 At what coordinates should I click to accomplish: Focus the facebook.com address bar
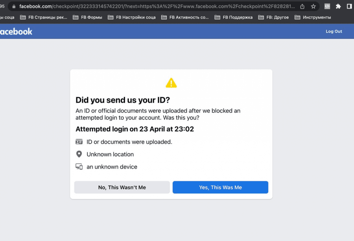tap(157, 6)
